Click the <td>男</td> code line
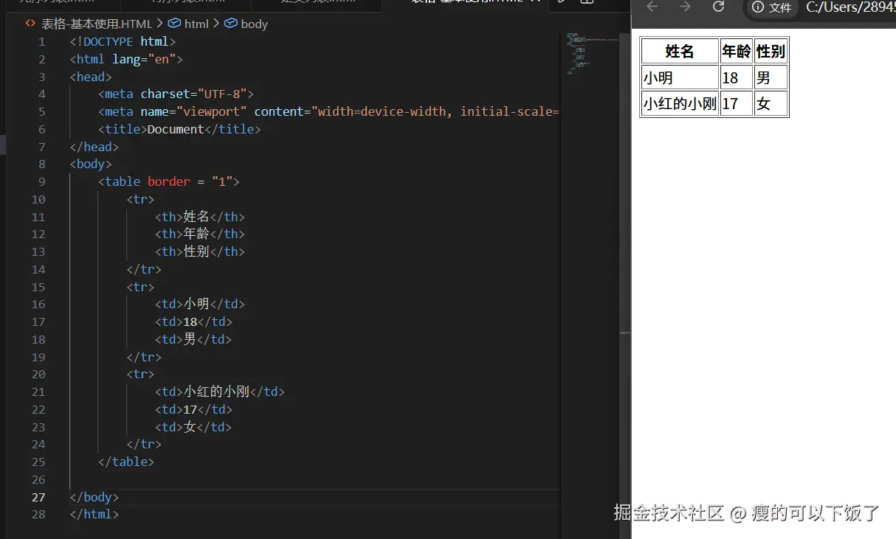 pos(193,339)
